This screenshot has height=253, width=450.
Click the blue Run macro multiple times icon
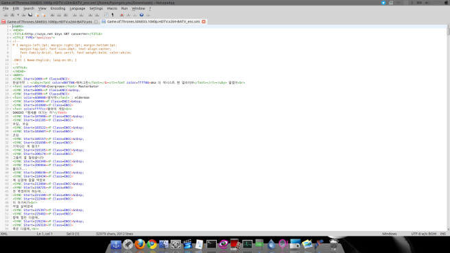[141, 15]
